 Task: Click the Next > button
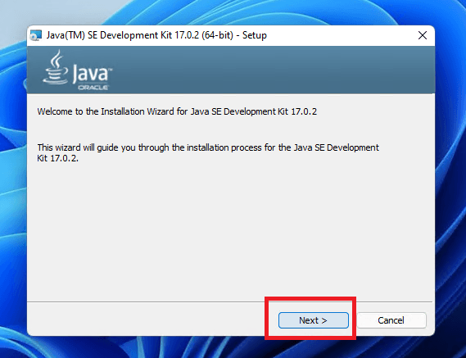(313, 320)
